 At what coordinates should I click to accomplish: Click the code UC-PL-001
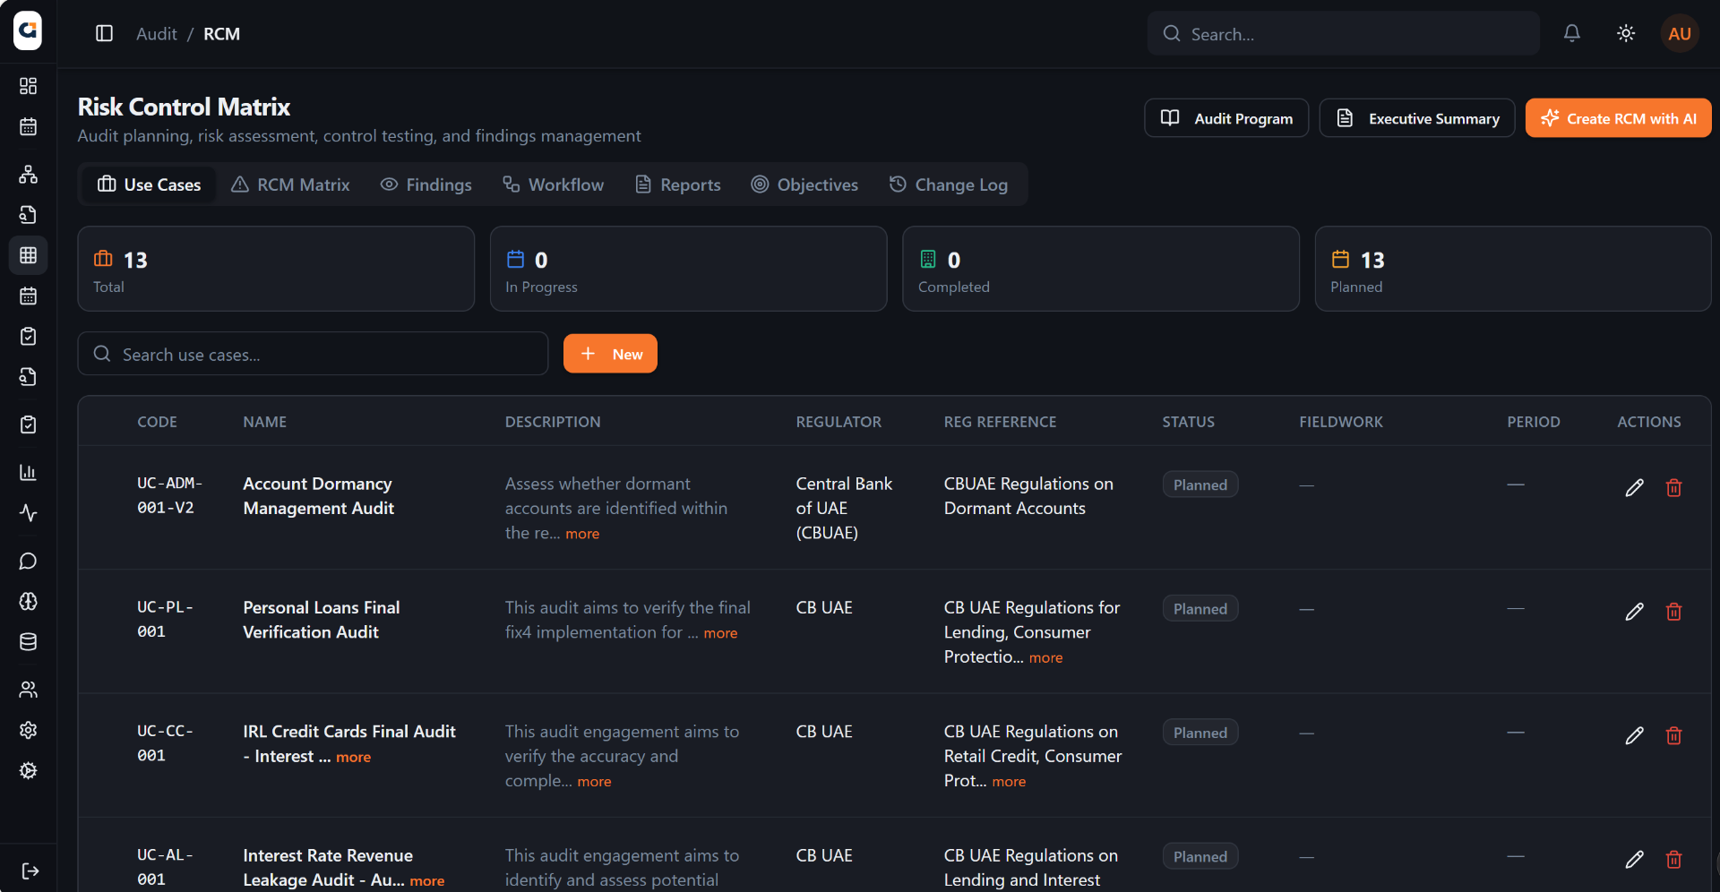pos(165,620)
